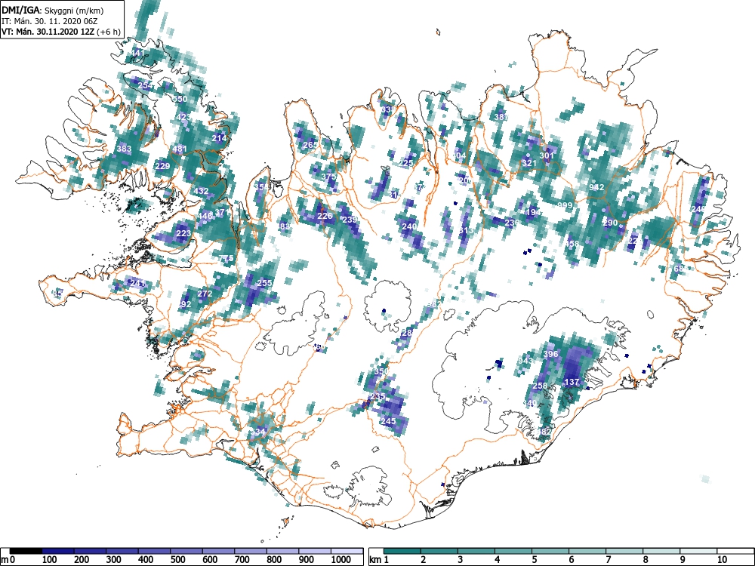The width and height of the screenshot is (755, 566).
Task: Click the 396 visibility value label
Action: coord(550,354)
